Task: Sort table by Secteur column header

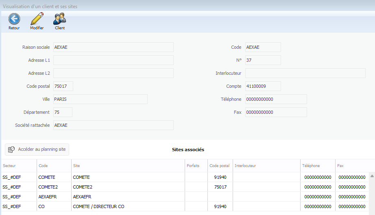Action: [x=18, y=166]
